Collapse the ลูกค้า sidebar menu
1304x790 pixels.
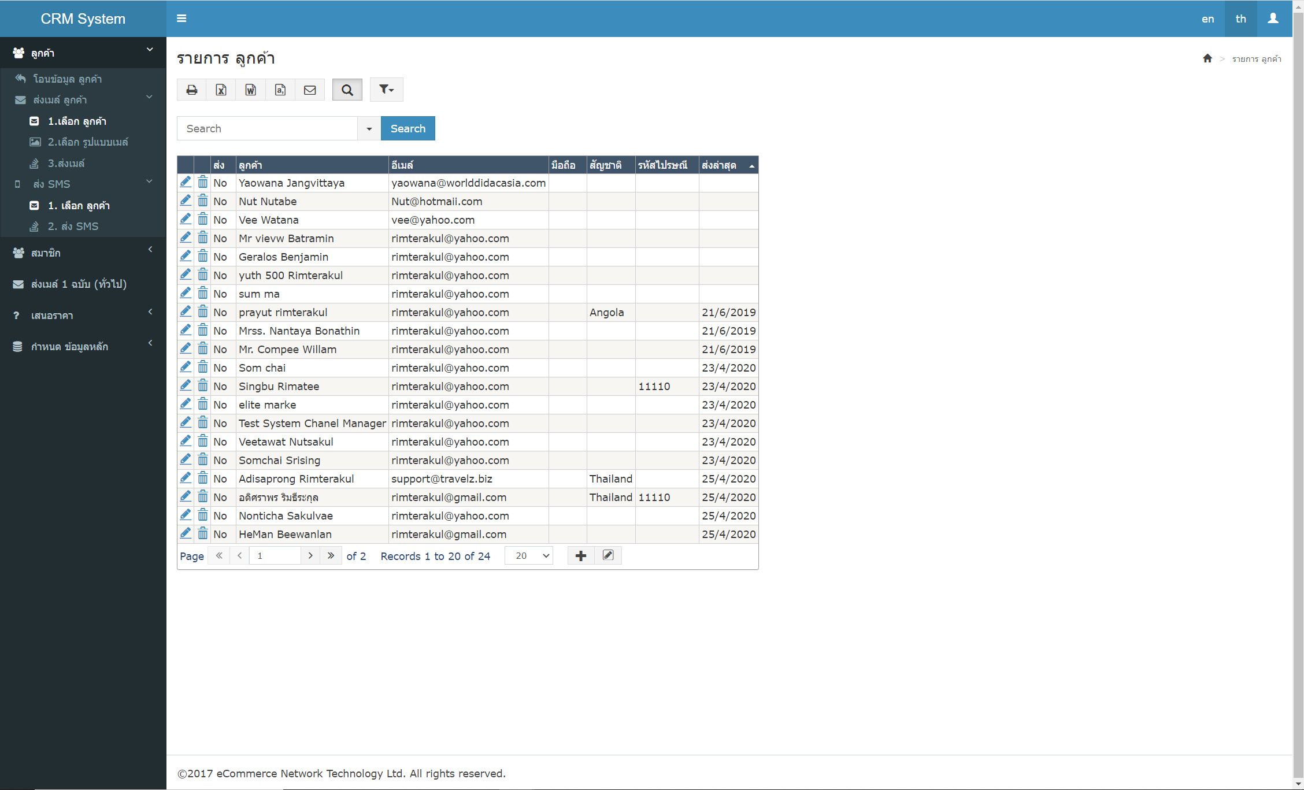coord(83,53)
